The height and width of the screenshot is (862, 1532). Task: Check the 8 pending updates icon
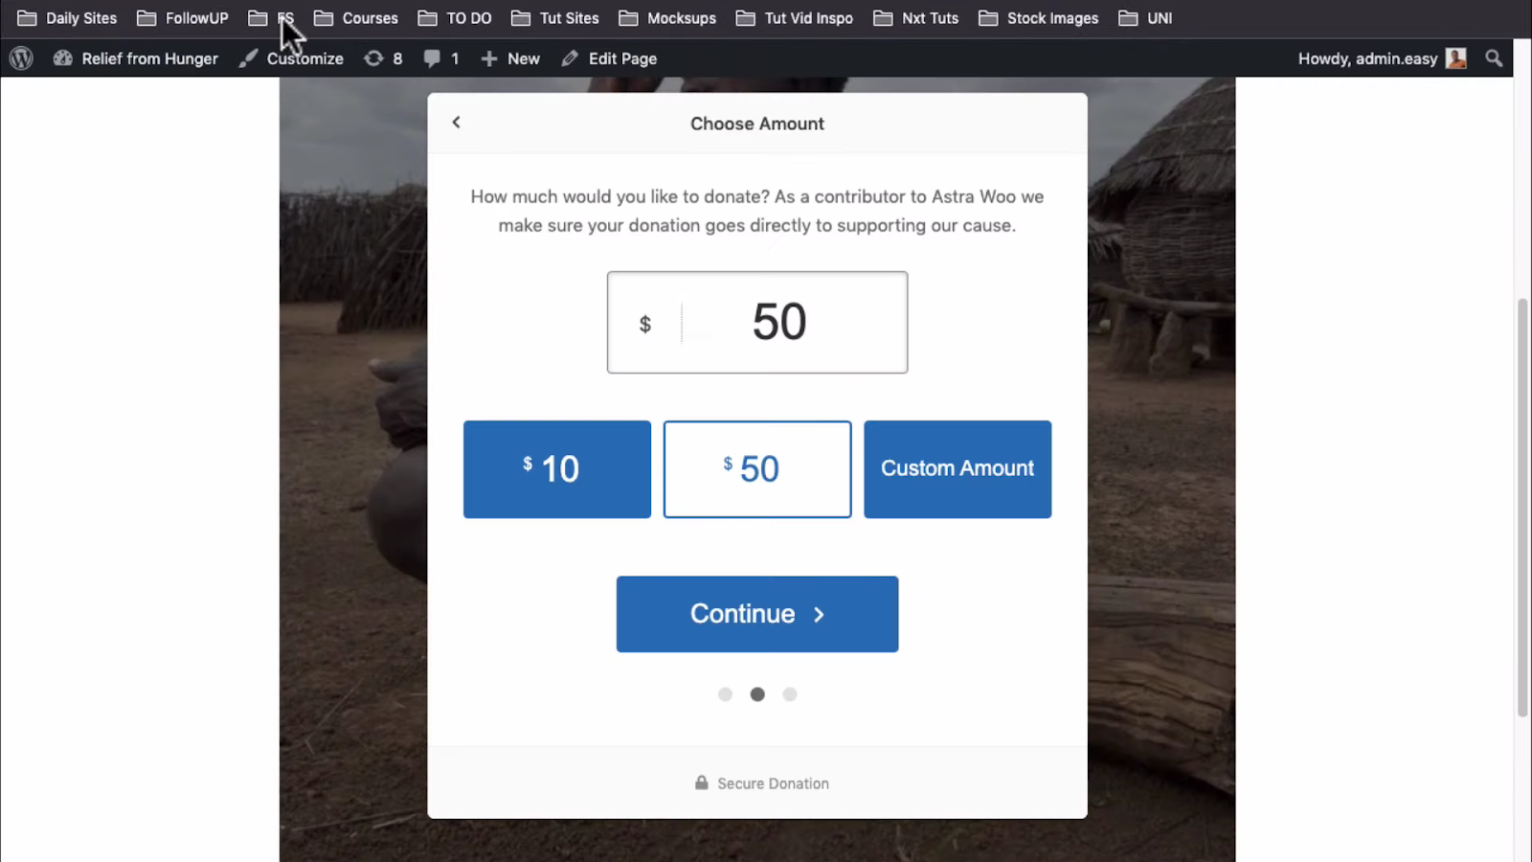click(x=383, y=58)
